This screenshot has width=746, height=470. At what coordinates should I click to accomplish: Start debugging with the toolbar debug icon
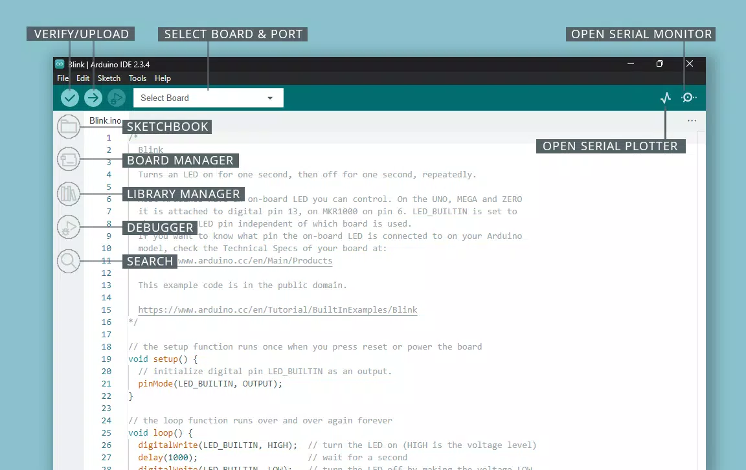coord(116,98)
